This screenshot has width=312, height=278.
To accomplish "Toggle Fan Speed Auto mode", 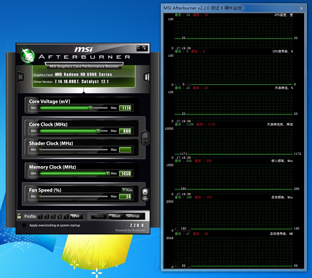I will tap(127, 190).
